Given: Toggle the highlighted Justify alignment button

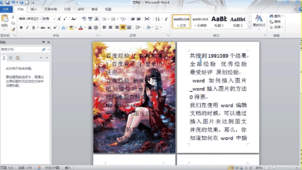Looking at the screenshot, I should pyautogui.click(x=123, y=27).
